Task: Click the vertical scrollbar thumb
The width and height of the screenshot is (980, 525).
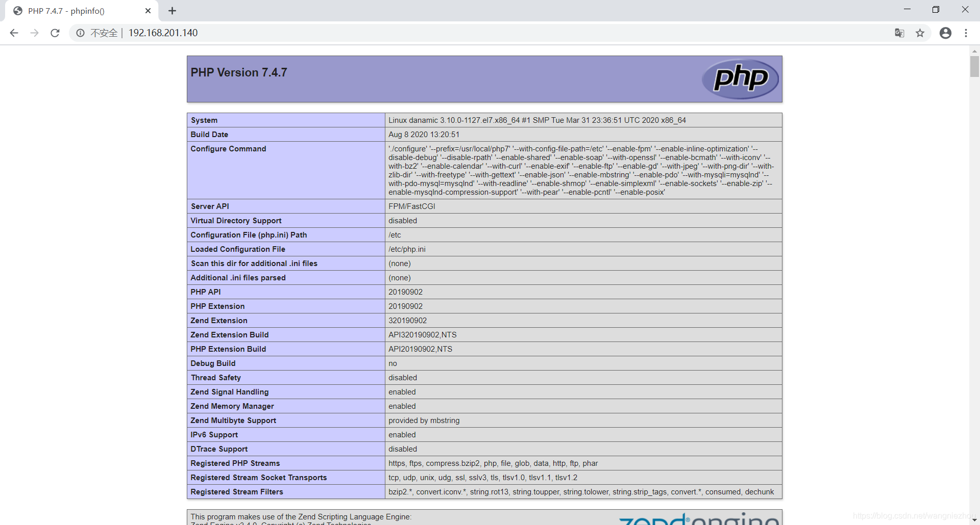Action: (x=974, y=66)
